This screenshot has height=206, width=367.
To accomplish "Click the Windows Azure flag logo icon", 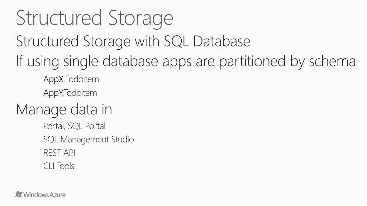I will coord(19,195).
